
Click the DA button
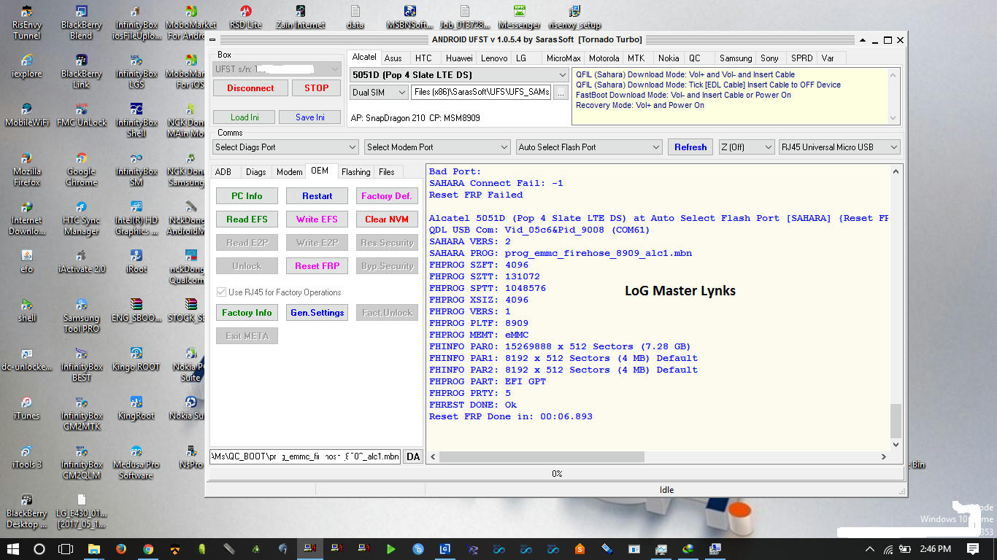point(413,456)
